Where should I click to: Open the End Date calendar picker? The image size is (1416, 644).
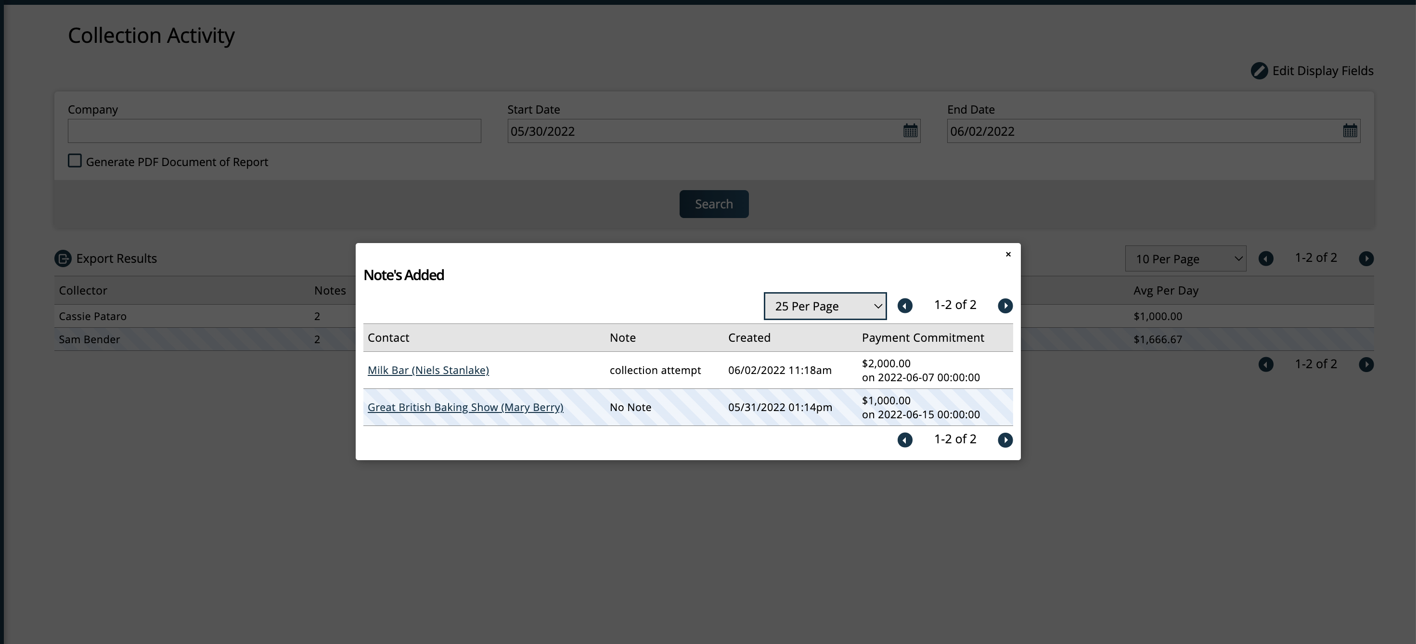click(1350, 131)
